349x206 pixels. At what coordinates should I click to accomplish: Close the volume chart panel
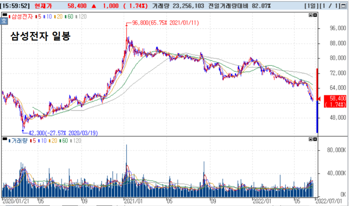[x=315, y=140]
